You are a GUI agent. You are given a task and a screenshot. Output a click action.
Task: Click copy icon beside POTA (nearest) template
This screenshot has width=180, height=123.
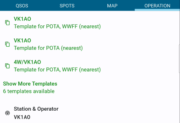coord(7,44)
